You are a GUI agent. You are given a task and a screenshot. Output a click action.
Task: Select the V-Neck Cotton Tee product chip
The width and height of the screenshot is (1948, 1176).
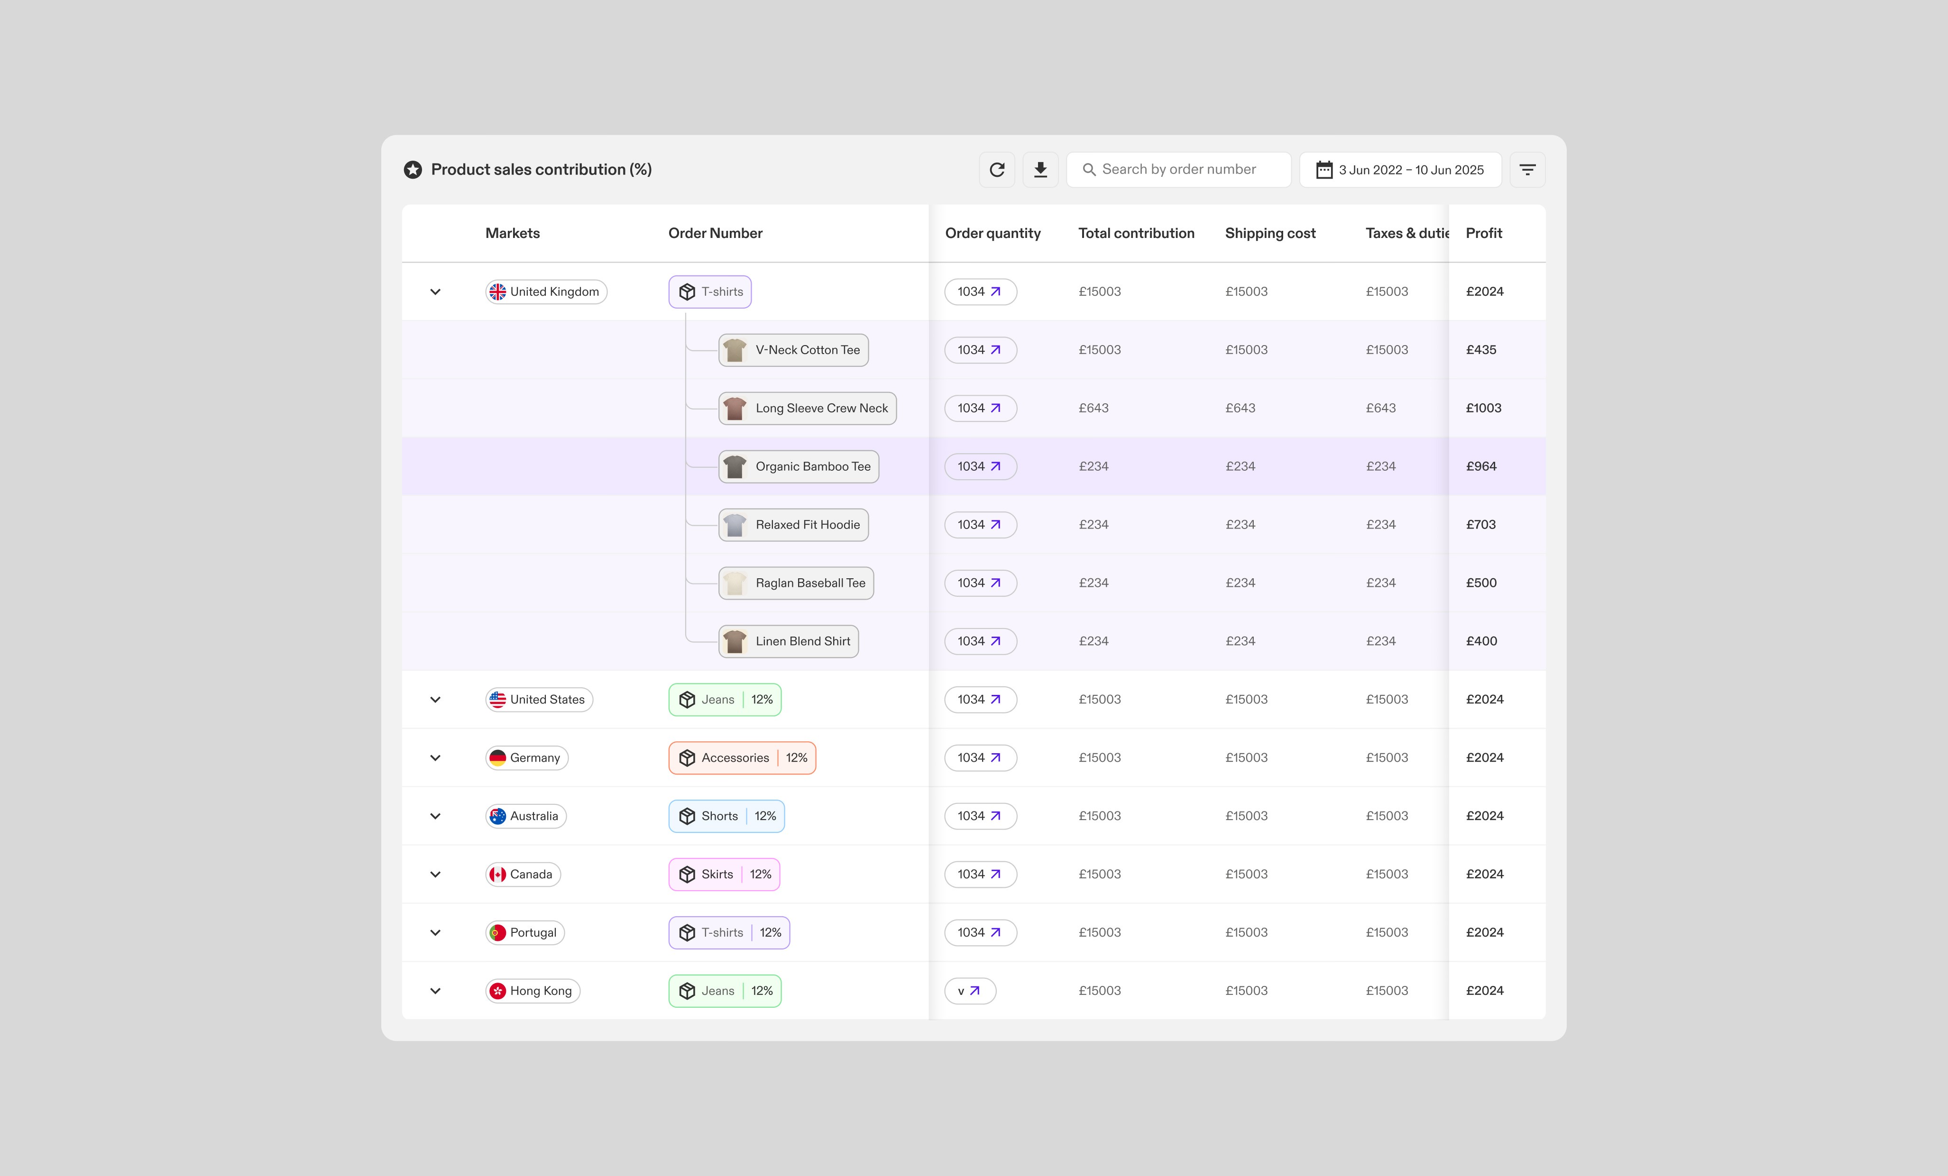[793, 350]
